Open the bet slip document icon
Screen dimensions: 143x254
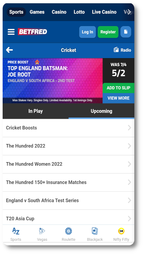126,32
